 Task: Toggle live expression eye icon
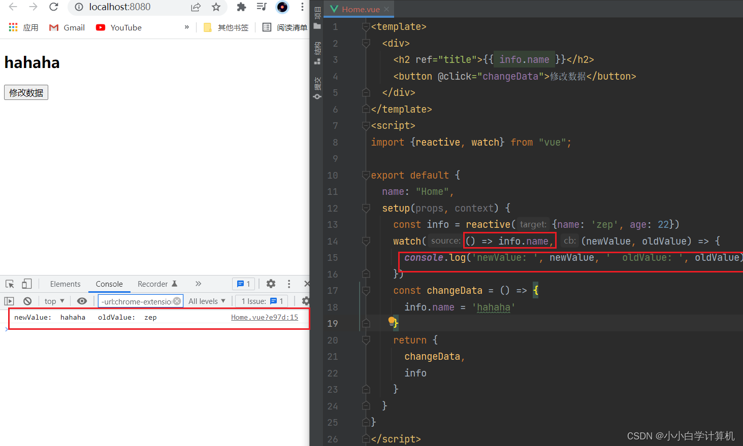82,301
